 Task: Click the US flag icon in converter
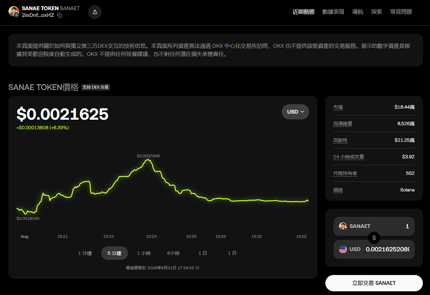click(343, 249)
